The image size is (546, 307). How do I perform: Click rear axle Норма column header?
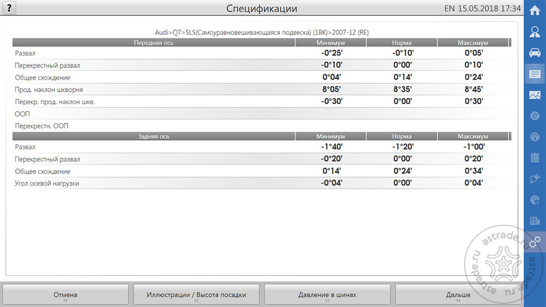coord(401,136)
